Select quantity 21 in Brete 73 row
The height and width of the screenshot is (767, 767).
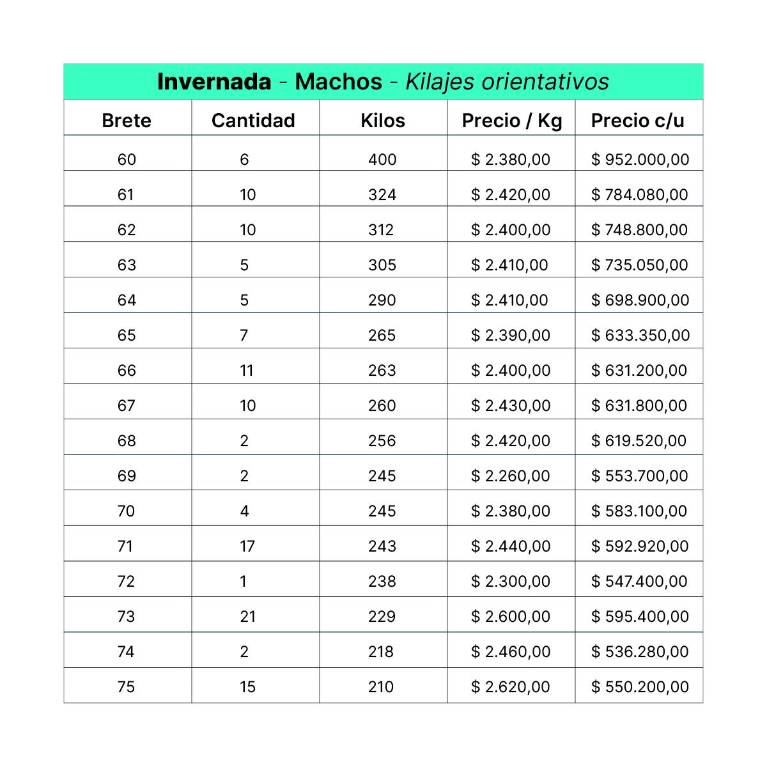click(x=248, y=616)
